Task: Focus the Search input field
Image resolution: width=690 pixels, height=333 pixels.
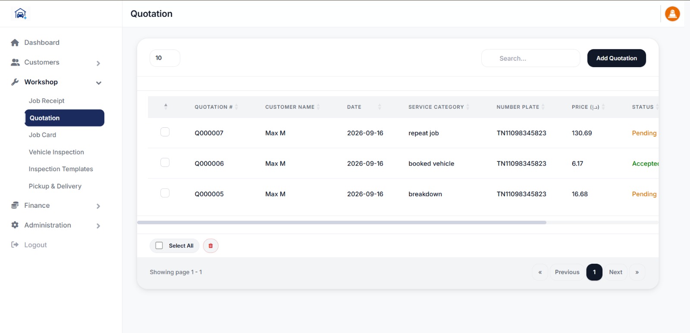Action: click(x=530, y=58)
